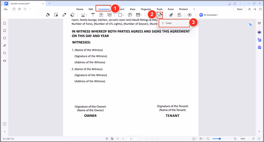264x142 pixels.
Task: Open the user account avatar
Action: tap(229, 3)
